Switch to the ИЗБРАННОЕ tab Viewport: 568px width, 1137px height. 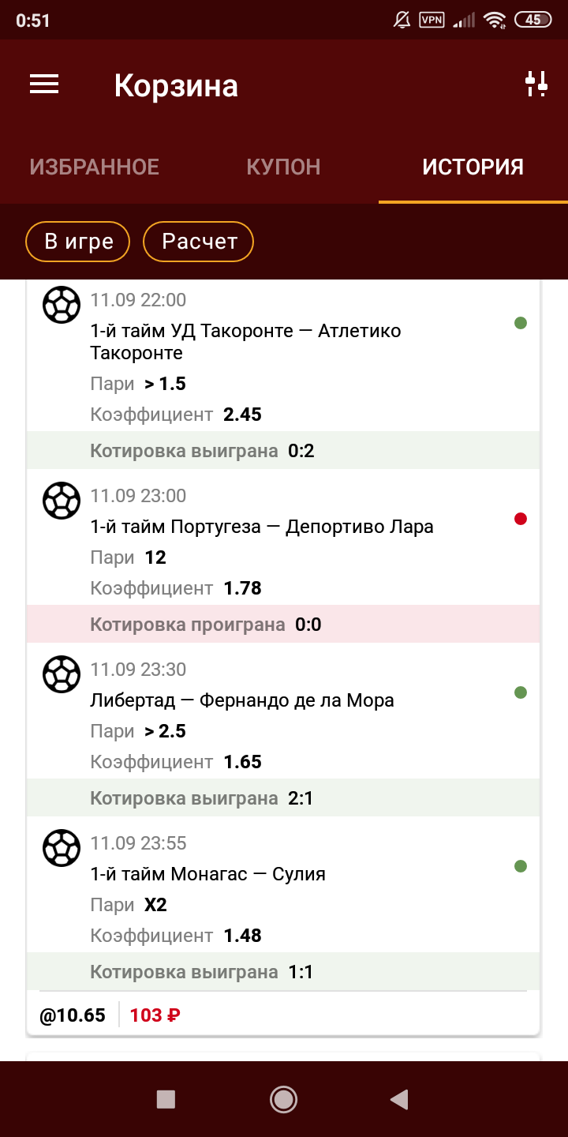[95, 167]
